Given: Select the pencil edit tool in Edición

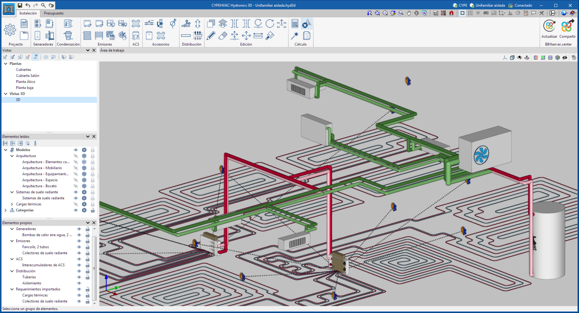Looking at the screenshot, I should coord(211,35).
